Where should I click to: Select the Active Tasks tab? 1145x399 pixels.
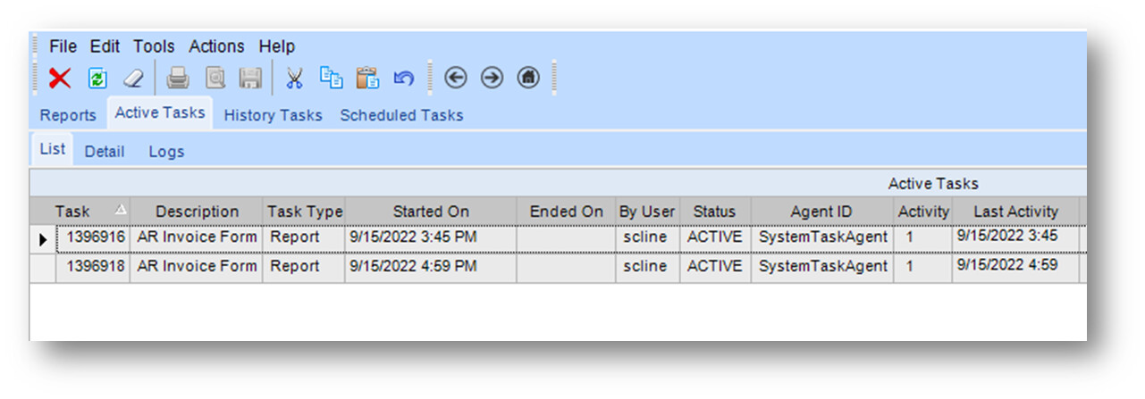point(160,112)
